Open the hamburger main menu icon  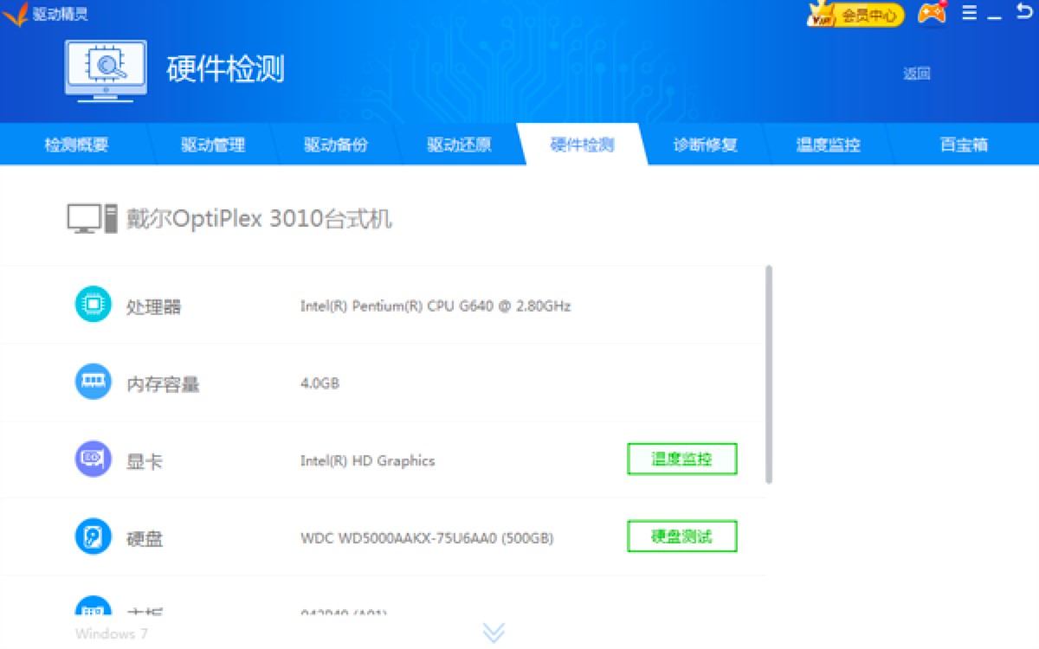pyautogui.click(x=970, y=13)
